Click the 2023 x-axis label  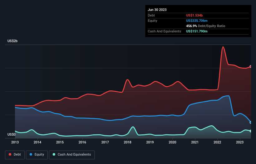pyautogui.click(x=240, y=142)
